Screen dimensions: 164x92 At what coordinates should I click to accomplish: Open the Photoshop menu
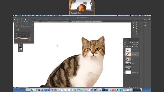(19, 15)
